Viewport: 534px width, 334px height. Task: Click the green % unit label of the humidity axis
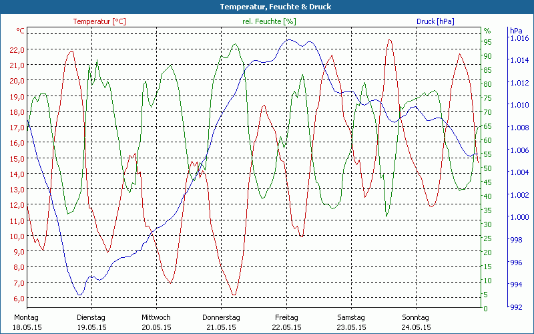487,31
